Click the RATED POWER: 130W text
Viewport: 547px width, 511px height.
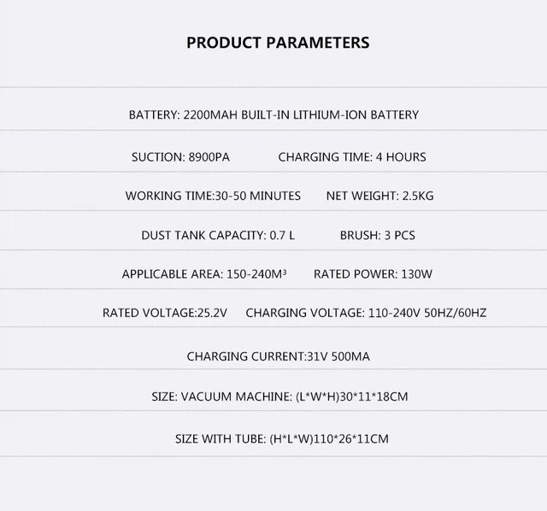[373, 274]
